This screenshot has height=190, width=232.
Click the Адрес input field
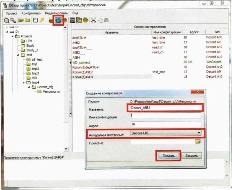166,124
